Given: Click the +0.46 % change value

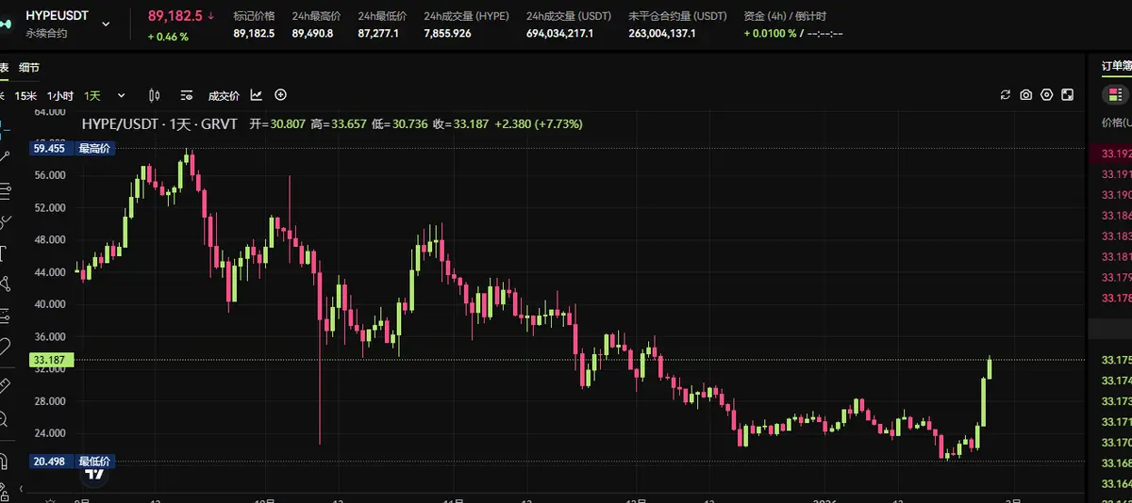Looking at the screenshot, I should pyautogui.click(x=168, y=37).
